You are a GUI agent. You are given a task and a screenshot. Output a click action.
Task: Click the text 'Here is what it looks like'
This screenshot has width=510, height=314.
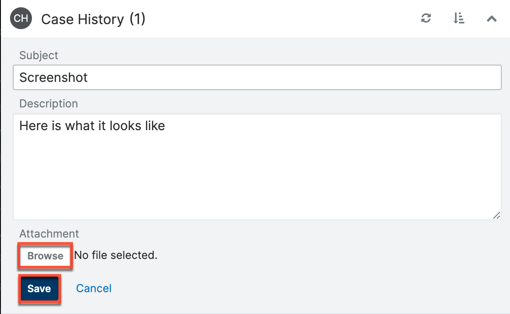click(x=92, y=126)
